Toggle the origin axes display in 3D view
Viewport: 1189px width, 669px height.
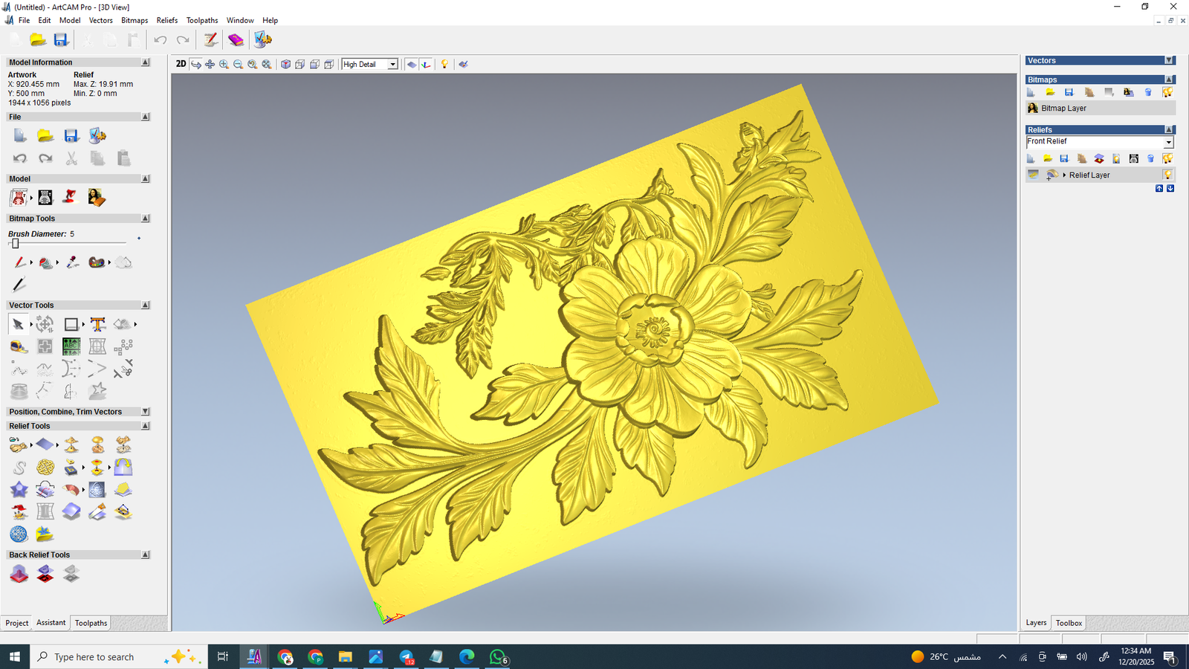(425, 64)
